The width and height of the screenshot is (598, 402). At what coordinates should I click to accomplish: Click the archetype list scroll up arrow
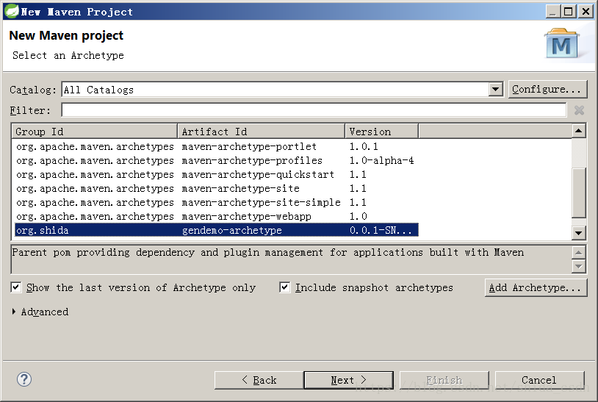pyautogui.click(x=579, y=132)
